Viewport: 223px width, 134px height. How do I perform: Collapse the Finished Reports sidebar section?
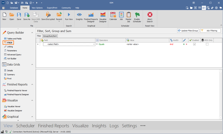click(32, 85)
